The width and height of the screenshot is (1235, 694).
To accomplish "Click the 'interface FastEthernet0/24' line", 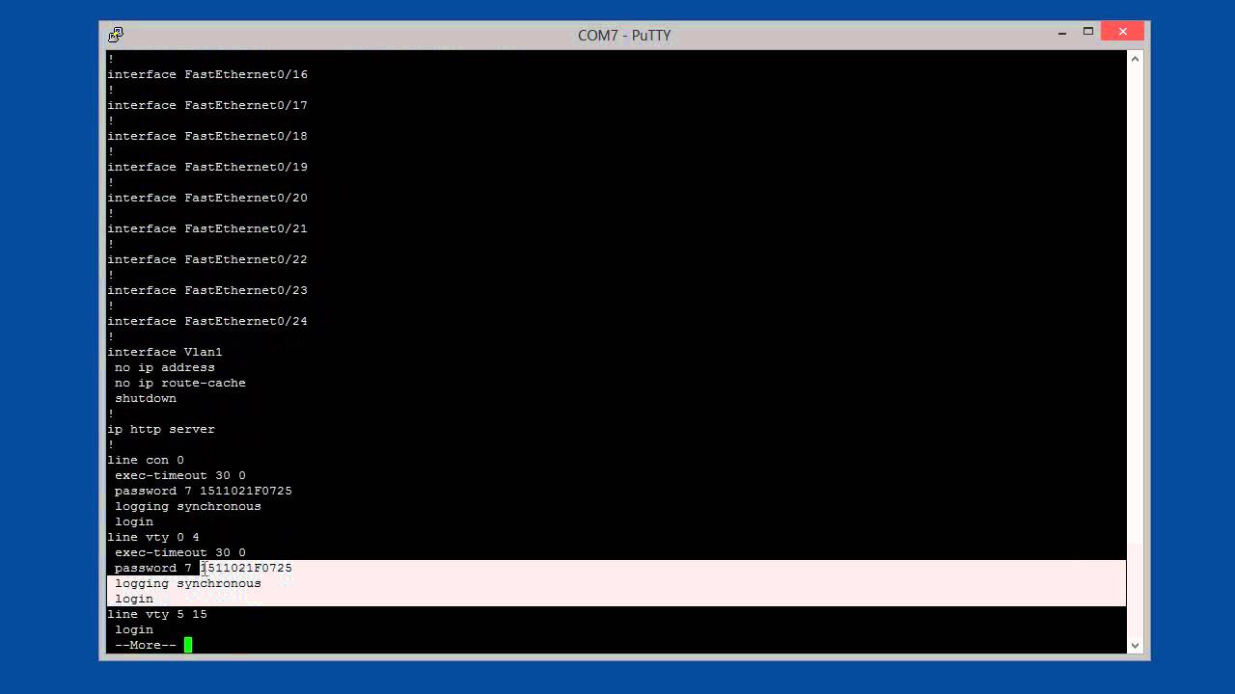I will tap(207, 321).
